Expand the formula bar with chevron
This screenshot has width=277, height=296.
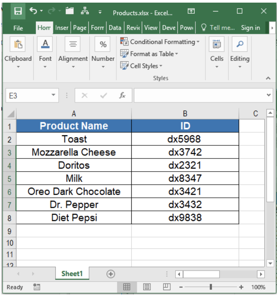click(269, 95)
